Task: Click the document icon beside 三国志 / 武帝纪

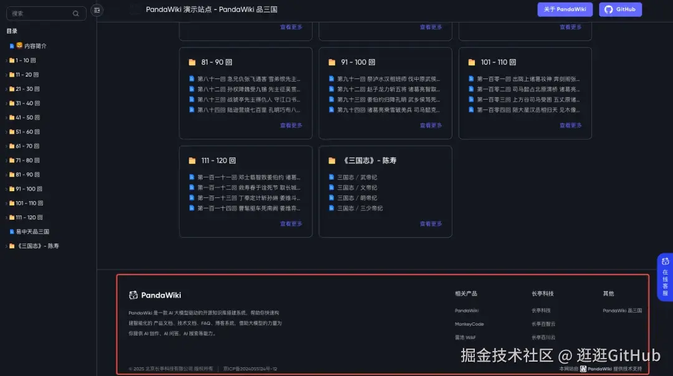Action: (333, 176)
